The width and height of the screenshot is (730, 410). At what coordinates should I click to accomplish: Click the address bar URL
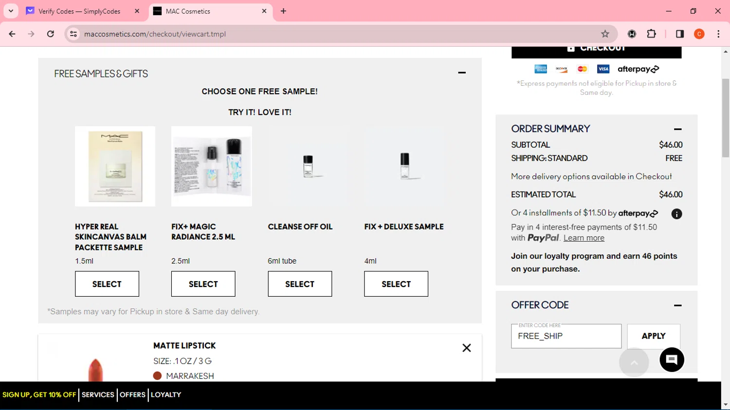click(x=155, y=34)
